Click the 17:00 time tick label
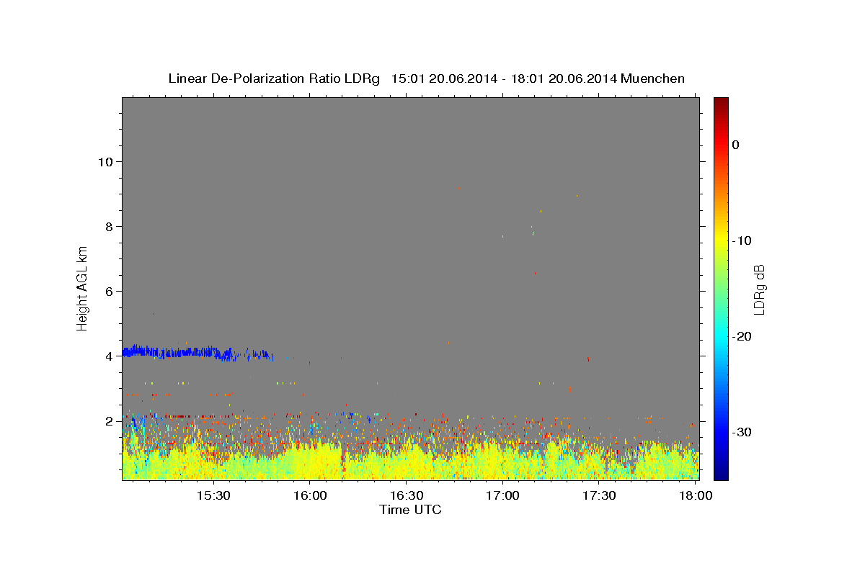The height and width of the screenshot is (576, 865). click(x=503, y=496)
